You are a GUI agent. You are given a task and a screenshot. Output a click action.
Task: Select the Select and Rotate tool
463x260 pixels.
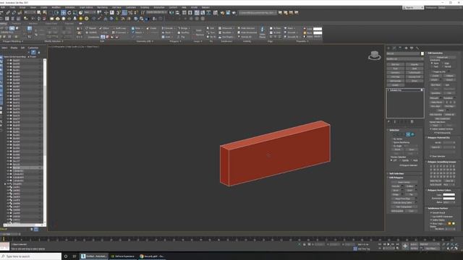(x=69, y=13)
